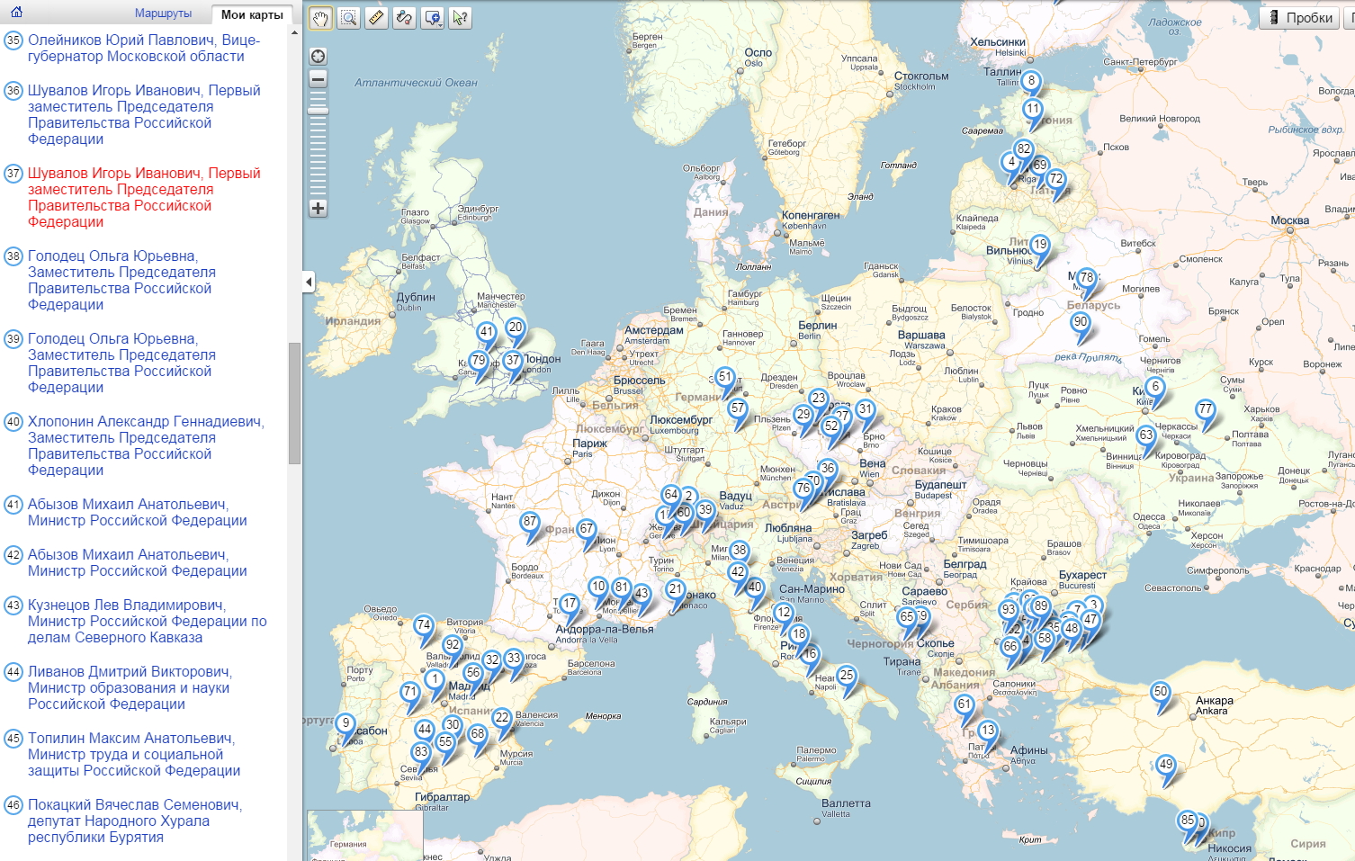This screenshot has height=861, width=1355.
Task: Switch to the Мои карты tab
Action: coord(252,14)
